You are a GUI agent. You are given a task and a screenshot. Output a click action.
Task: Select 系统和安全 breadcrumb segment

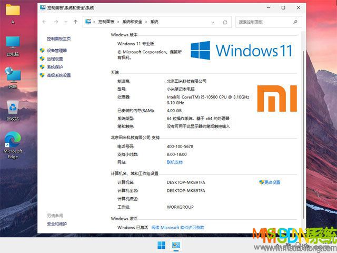(132, 22)
